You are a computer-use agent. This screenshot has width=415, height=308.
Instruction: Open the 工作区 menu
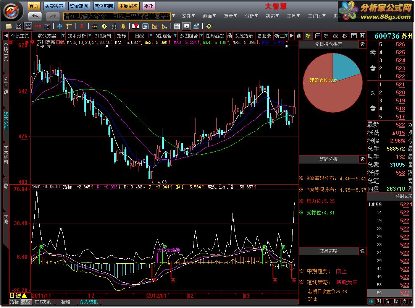316,16
